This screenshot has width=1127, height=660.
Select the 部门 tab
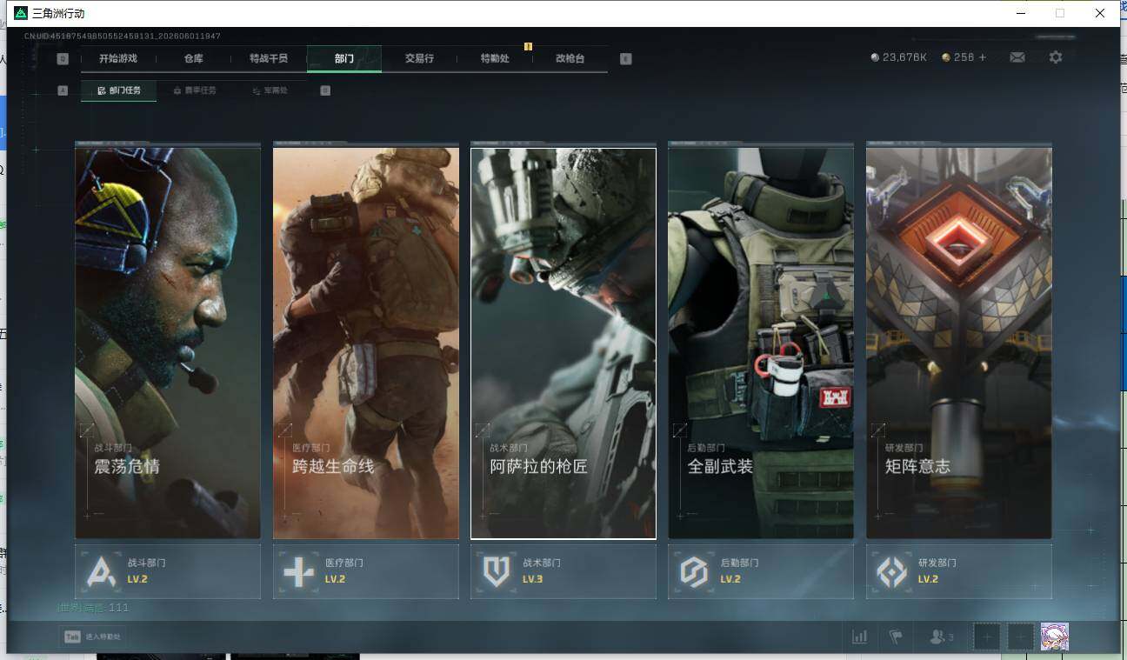click(x=344, y=58)
